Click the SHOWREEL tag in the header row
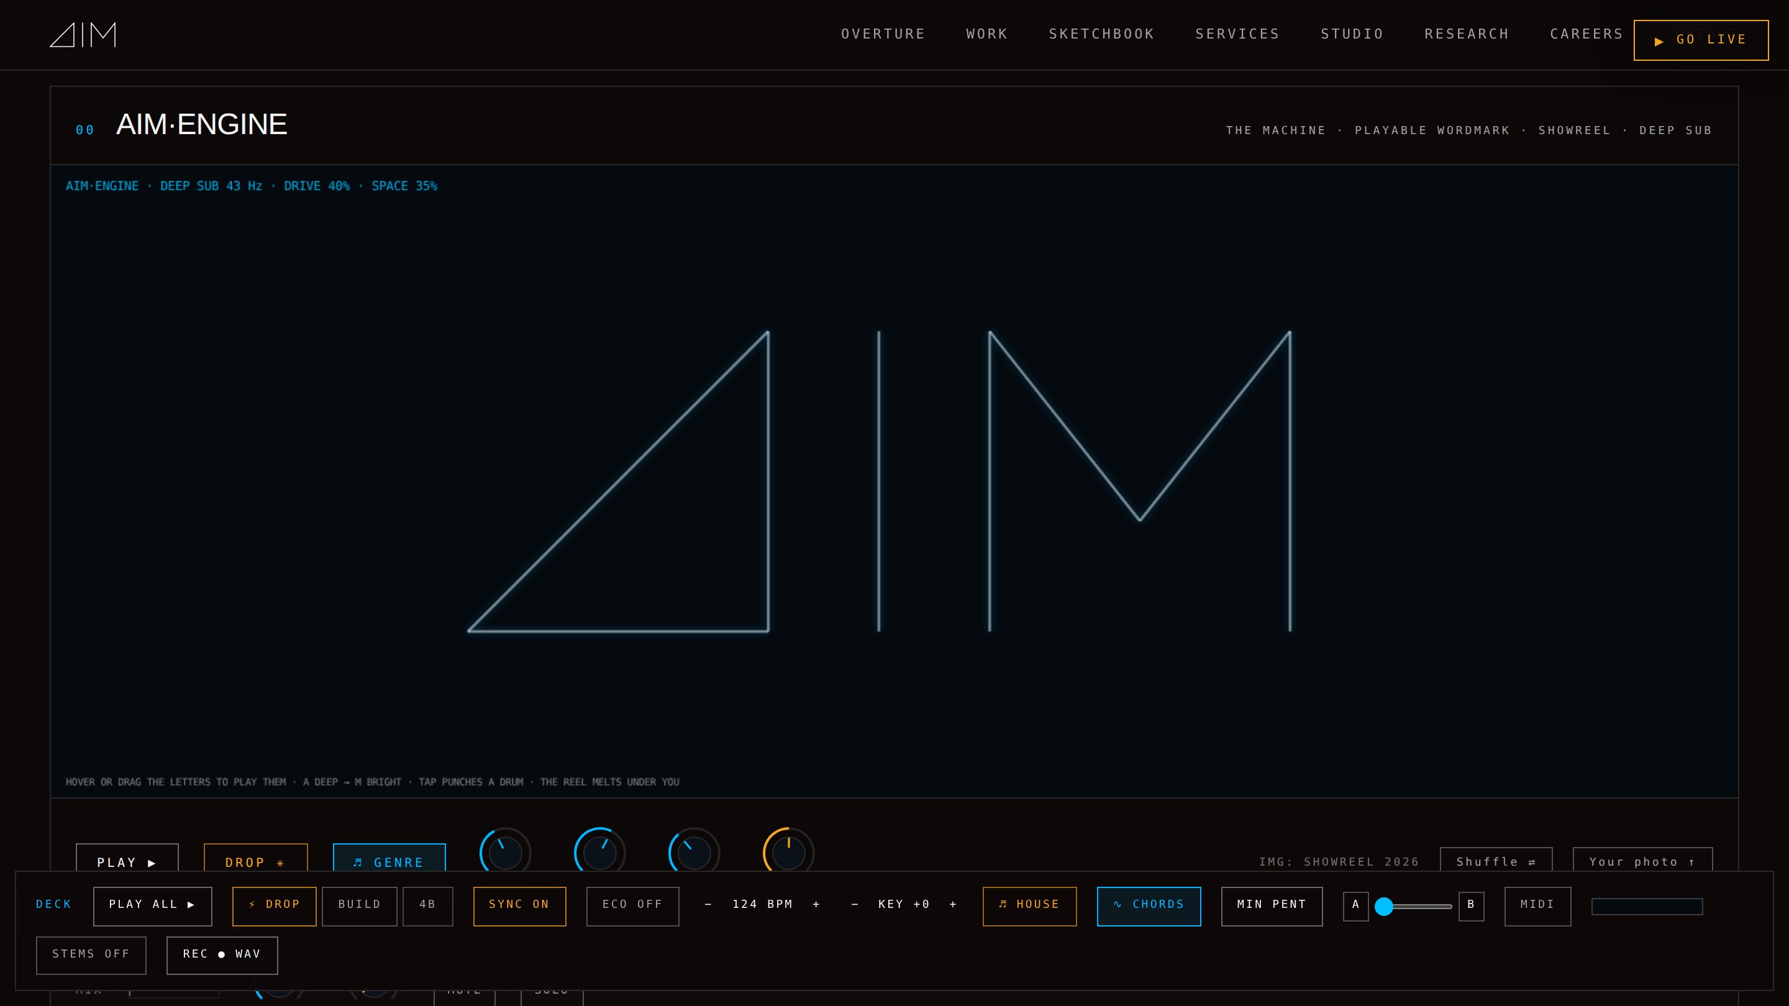 pos(1573,130)
